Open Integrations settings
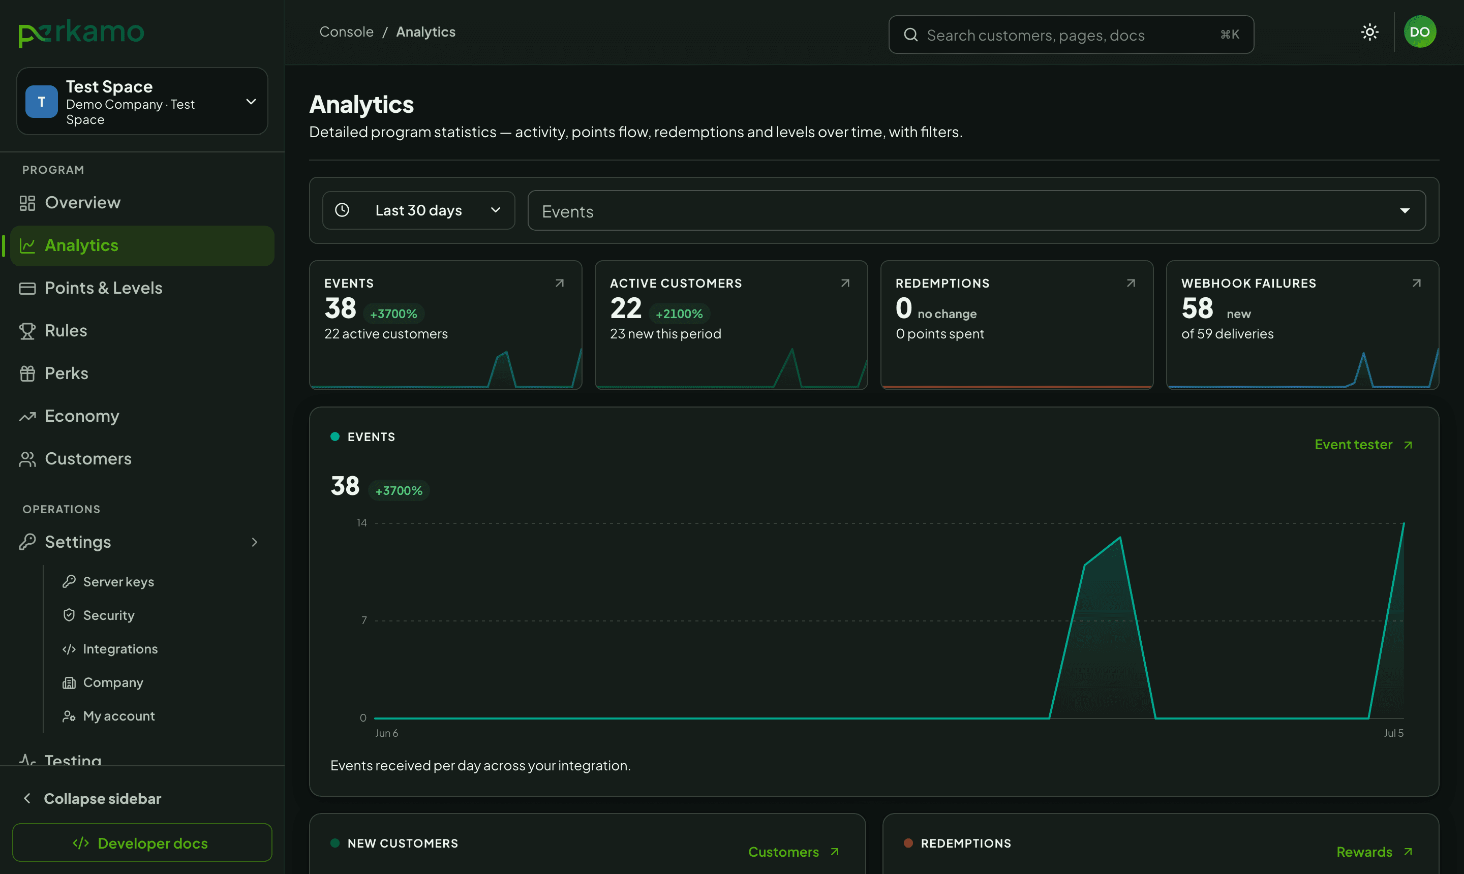1464x874 pixels. (x=120, y=649)
